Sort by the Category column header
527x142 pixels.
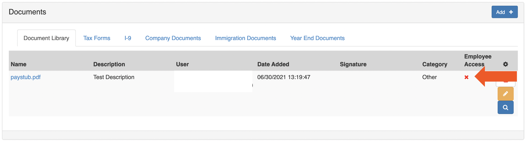pos(434,64)
